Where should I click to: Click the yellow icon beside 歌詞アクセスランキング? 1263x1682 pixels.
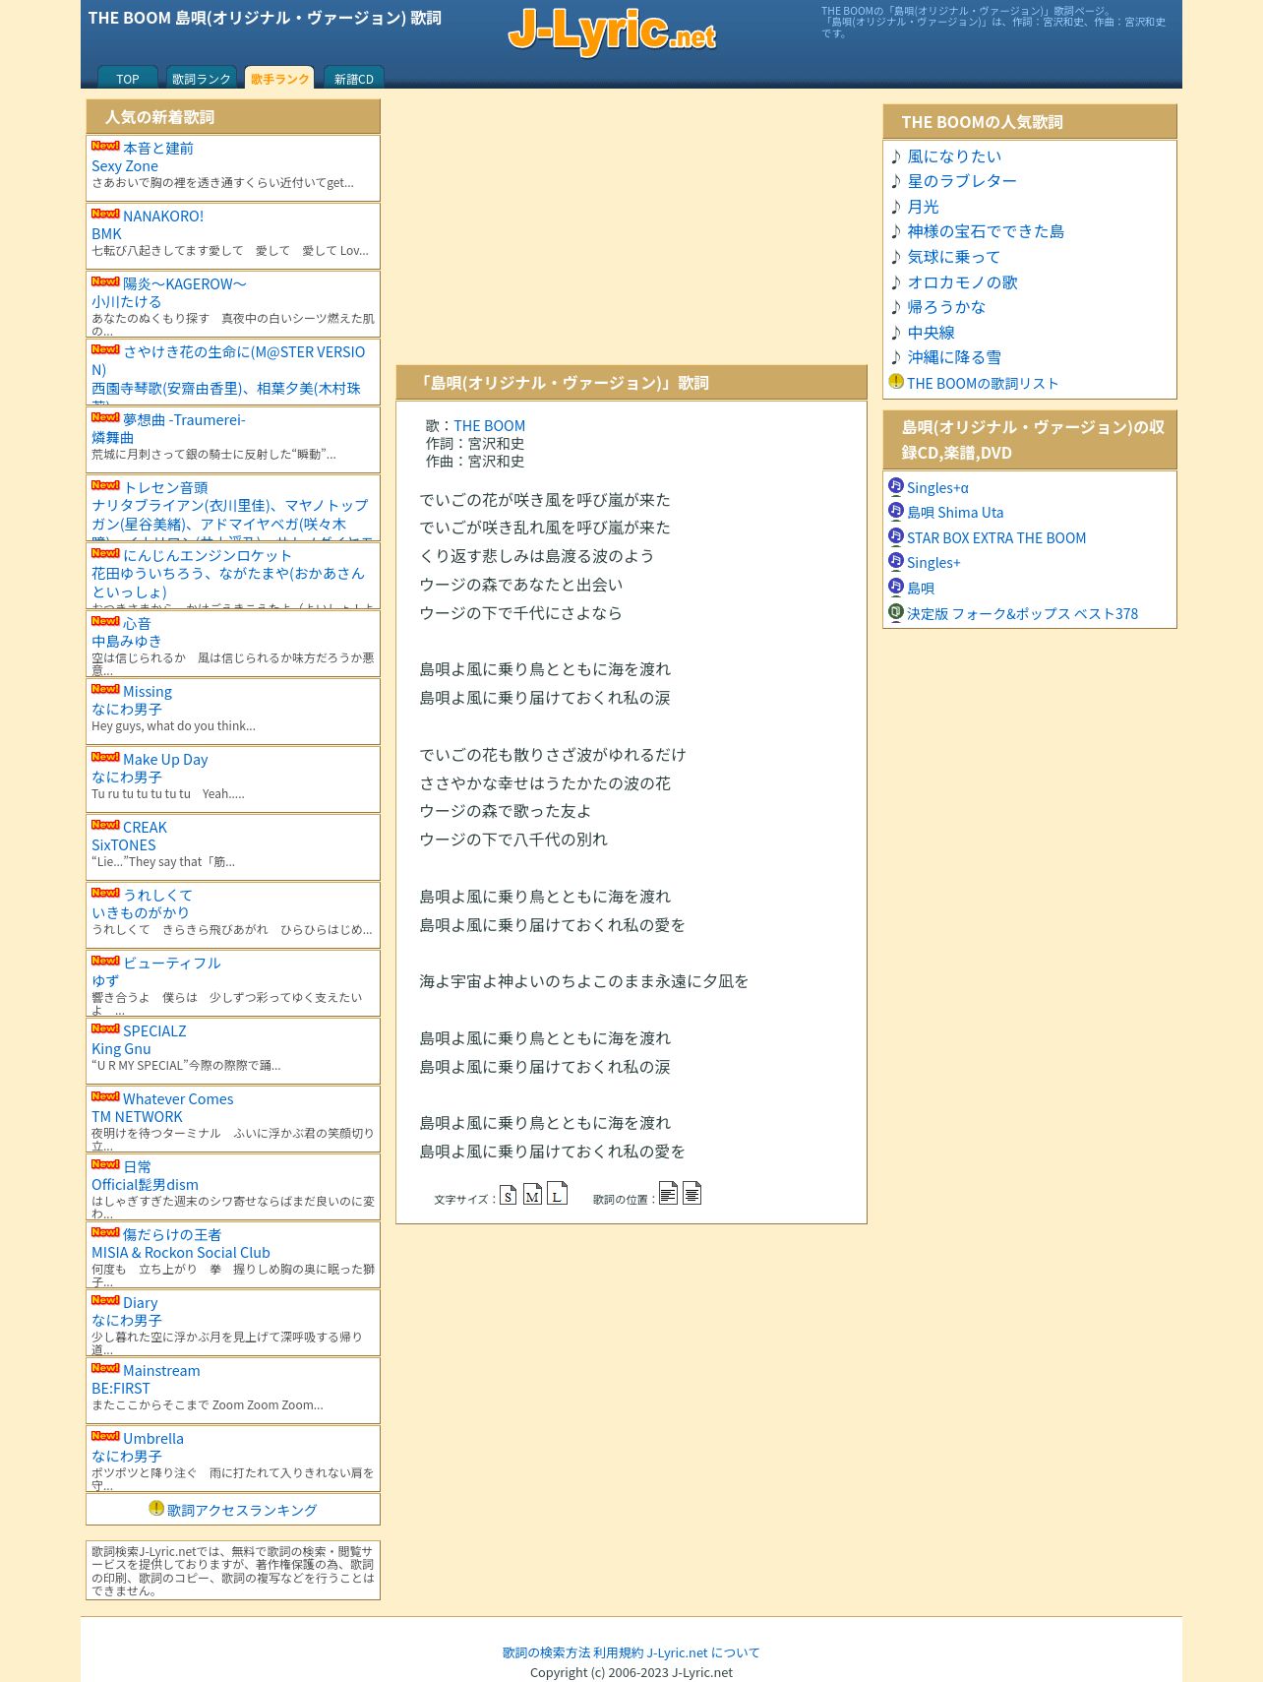pyautogui.click(x=156, y=1508)
